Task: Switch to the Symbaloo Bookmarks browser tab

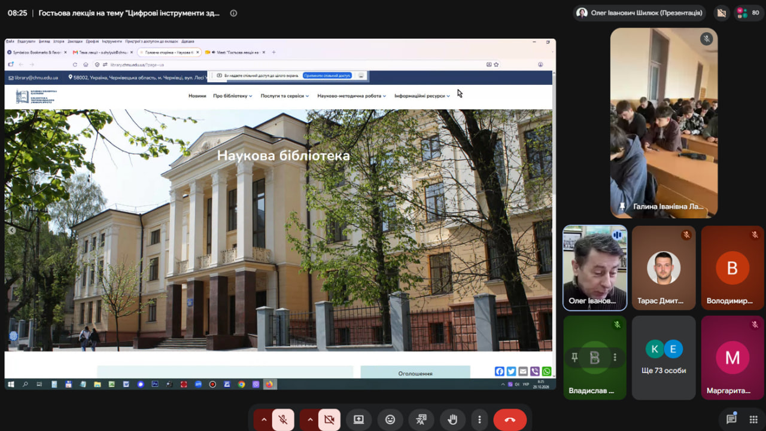Action: [37, 53]
